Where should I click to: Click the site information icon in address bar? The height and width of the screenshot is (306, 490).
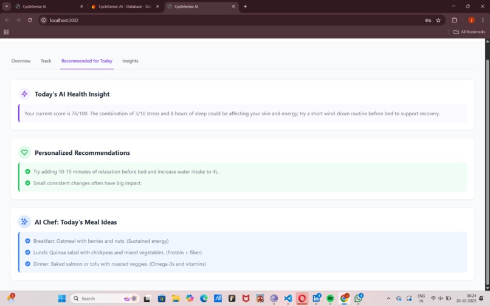click(43, 20)
